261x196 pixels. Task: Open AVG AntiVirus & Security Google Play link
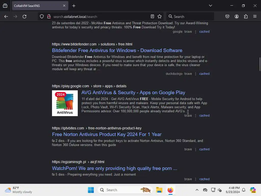point(133,92)
